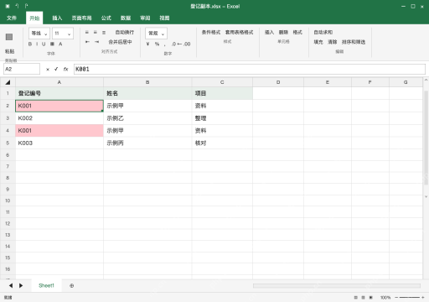Switch to the Data (数据) tab
This screenshot has height=302, width=429.
[126, 18]
